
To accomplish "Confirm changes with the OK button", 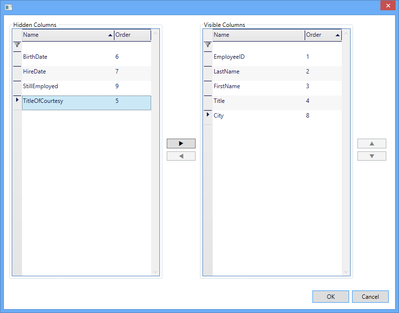I will point(331,296).
